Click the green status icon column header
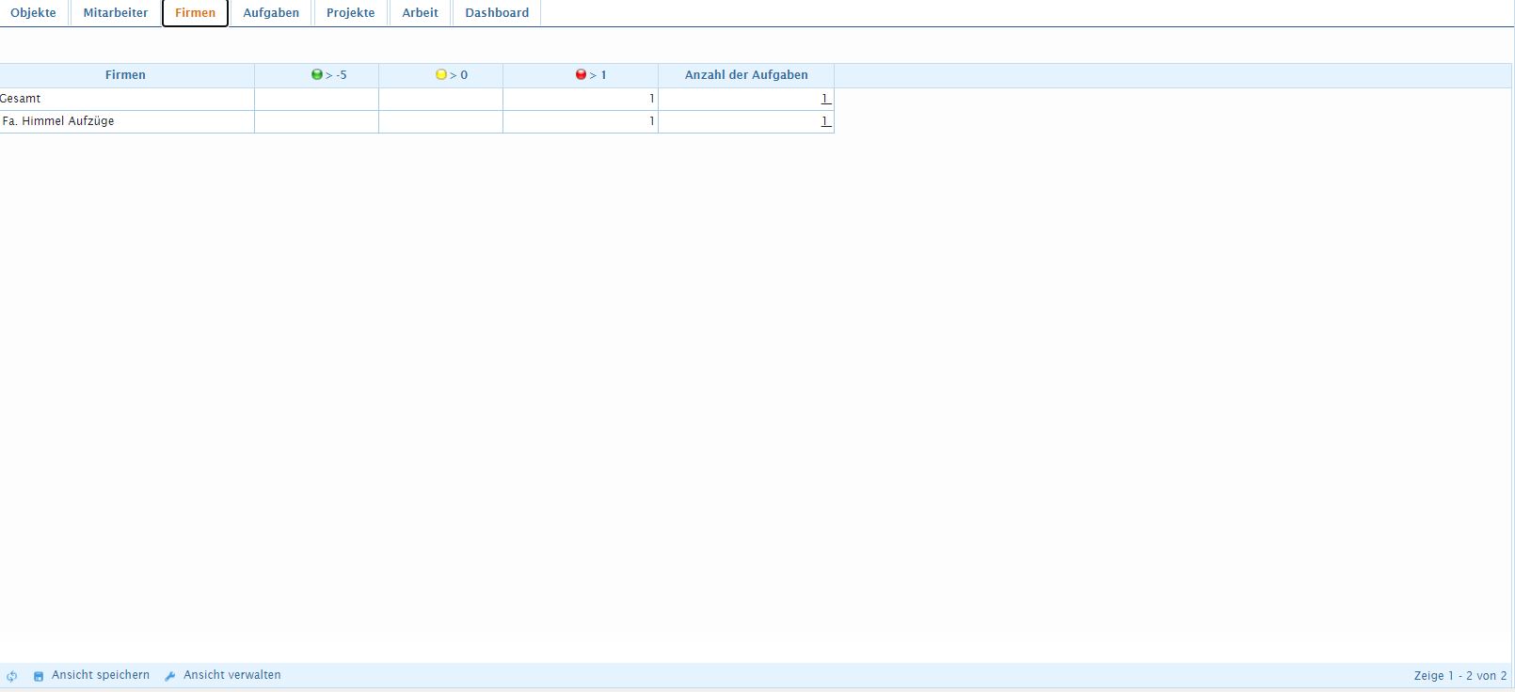The width and height of the screenshot is (1515, 692). [317, 75]
